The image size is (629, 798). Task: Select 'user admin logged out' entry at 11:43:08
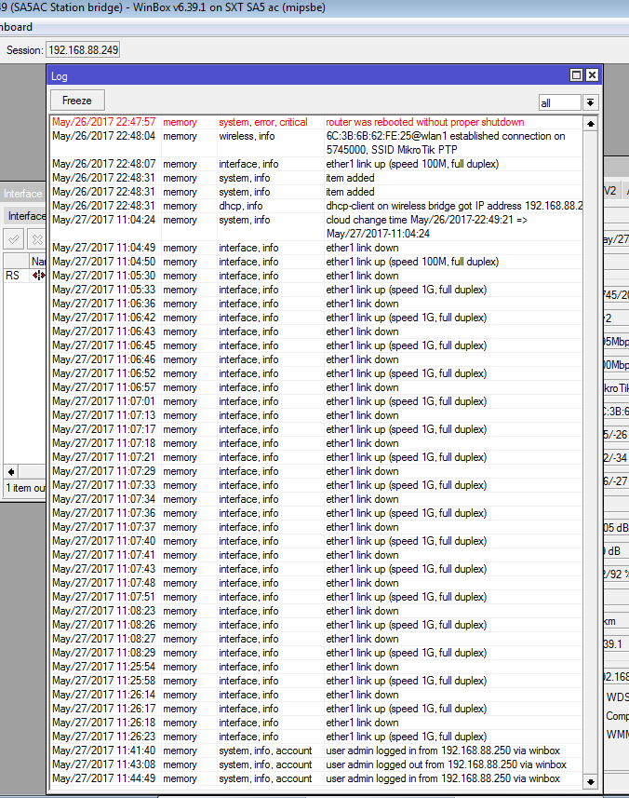pyautogui.click(x=316, y=764)
